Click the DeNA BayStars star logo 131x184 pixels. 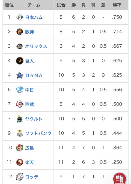[x=20, y=75]
